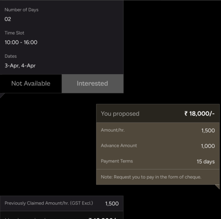Click the ₹ 18,000/- proposed total
This screenshot has width=221, height=219.
pyautogui.click(x=199, y=114)
